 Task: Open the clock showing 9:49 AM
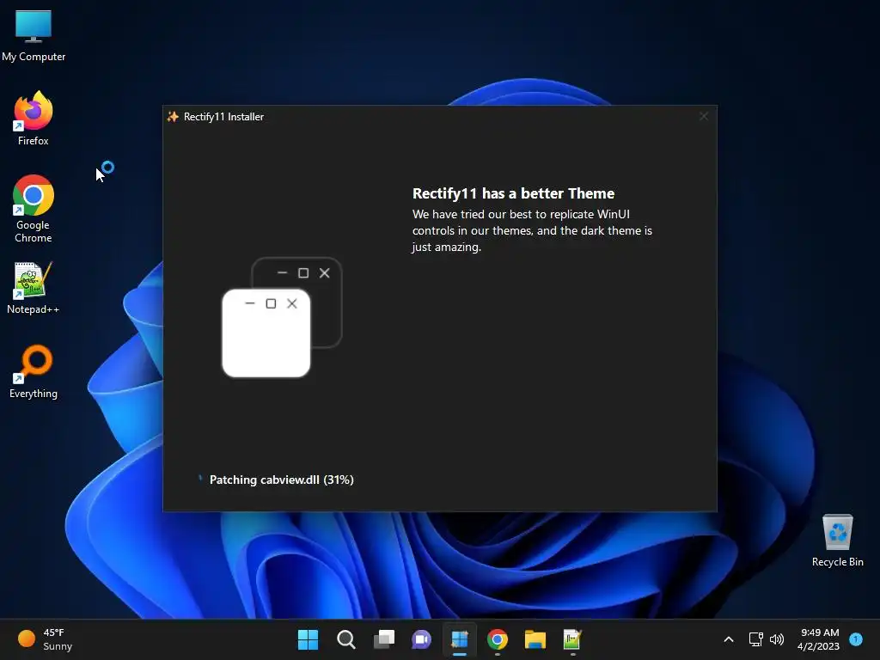(818, 639)
